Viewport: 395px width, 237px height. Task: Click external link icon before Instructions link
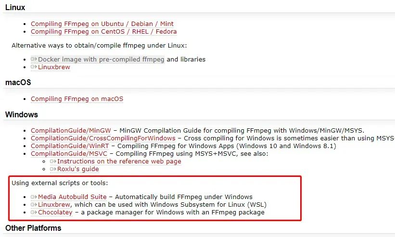[x=53, y=162]
